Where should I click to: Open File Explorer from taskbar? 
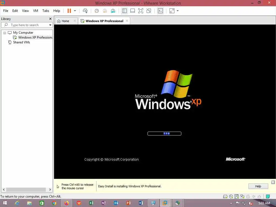tap(29, 203)
